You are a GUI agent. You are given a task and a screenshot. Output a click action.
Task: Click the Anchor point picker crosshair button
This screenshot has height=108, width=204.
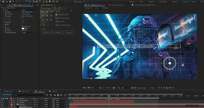tap(23, 12)
